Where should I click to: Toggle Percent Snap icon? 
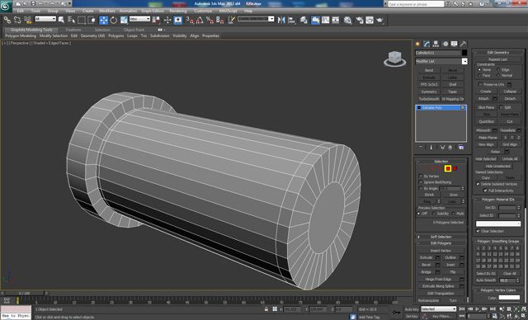(210, 20)
